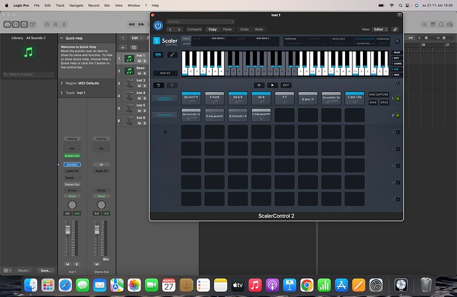Mute the Inst 1 track

pyautogui.click(x=139, y=61)
